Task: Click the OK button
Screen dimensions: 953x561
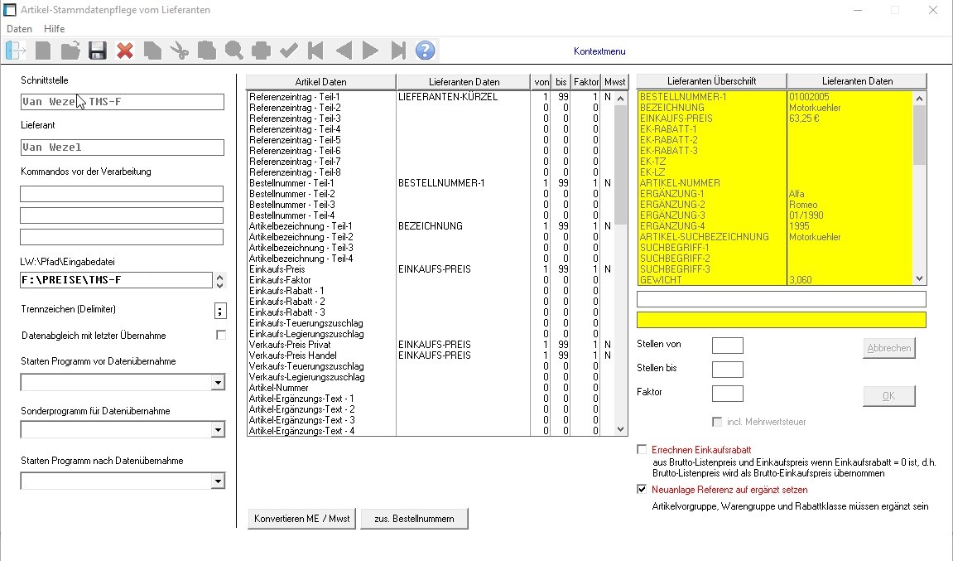Action: (889, 396)
